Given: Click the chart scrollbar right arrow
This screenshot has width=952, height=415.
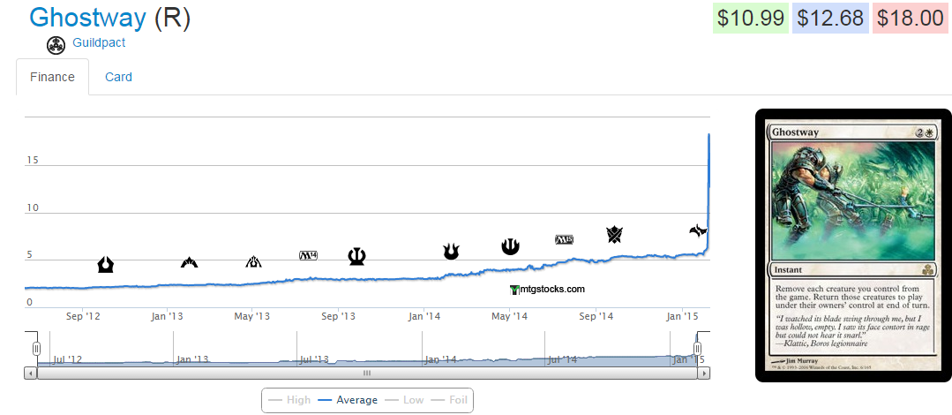Looking at the screenshot, I should 703,373.
